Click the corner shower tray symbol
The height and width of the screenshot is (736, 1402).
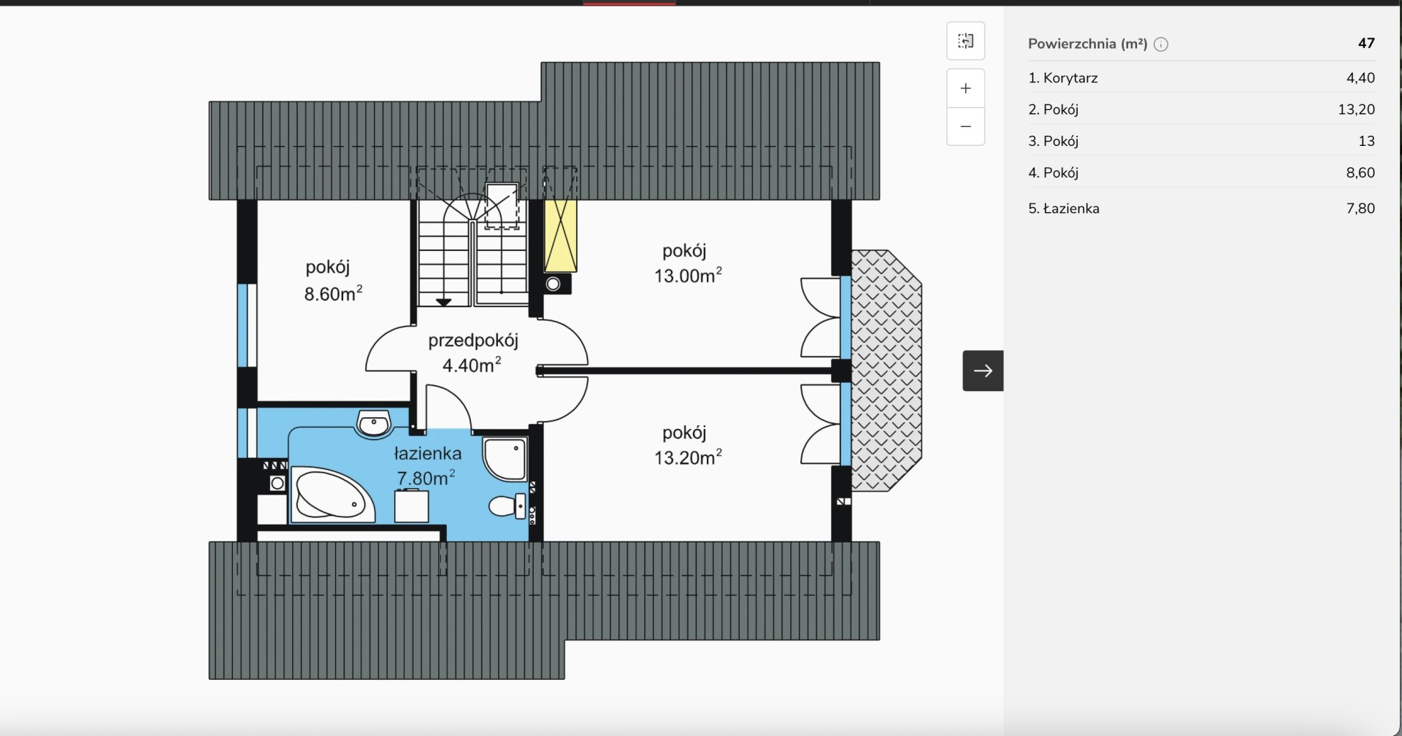(505, 458)
